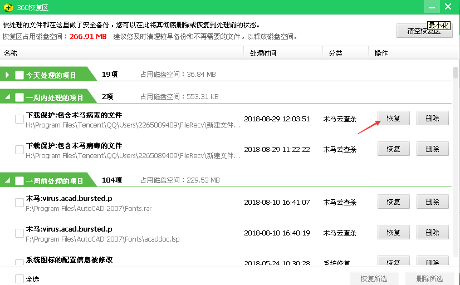Delete the acaddoc.lsp trojan item
This screenshot has width=460, height=285.
click(x=433, y=232)
